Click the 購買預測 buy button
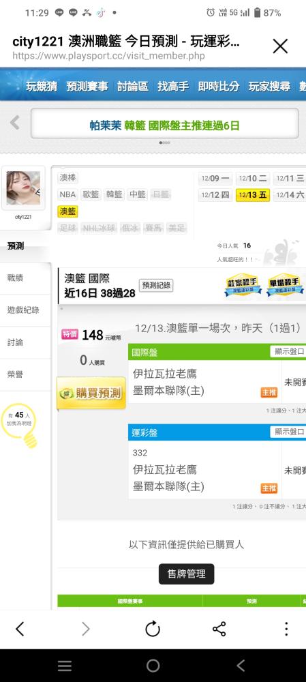This screenshot has width=306, height=682. [x=92, y=394]
